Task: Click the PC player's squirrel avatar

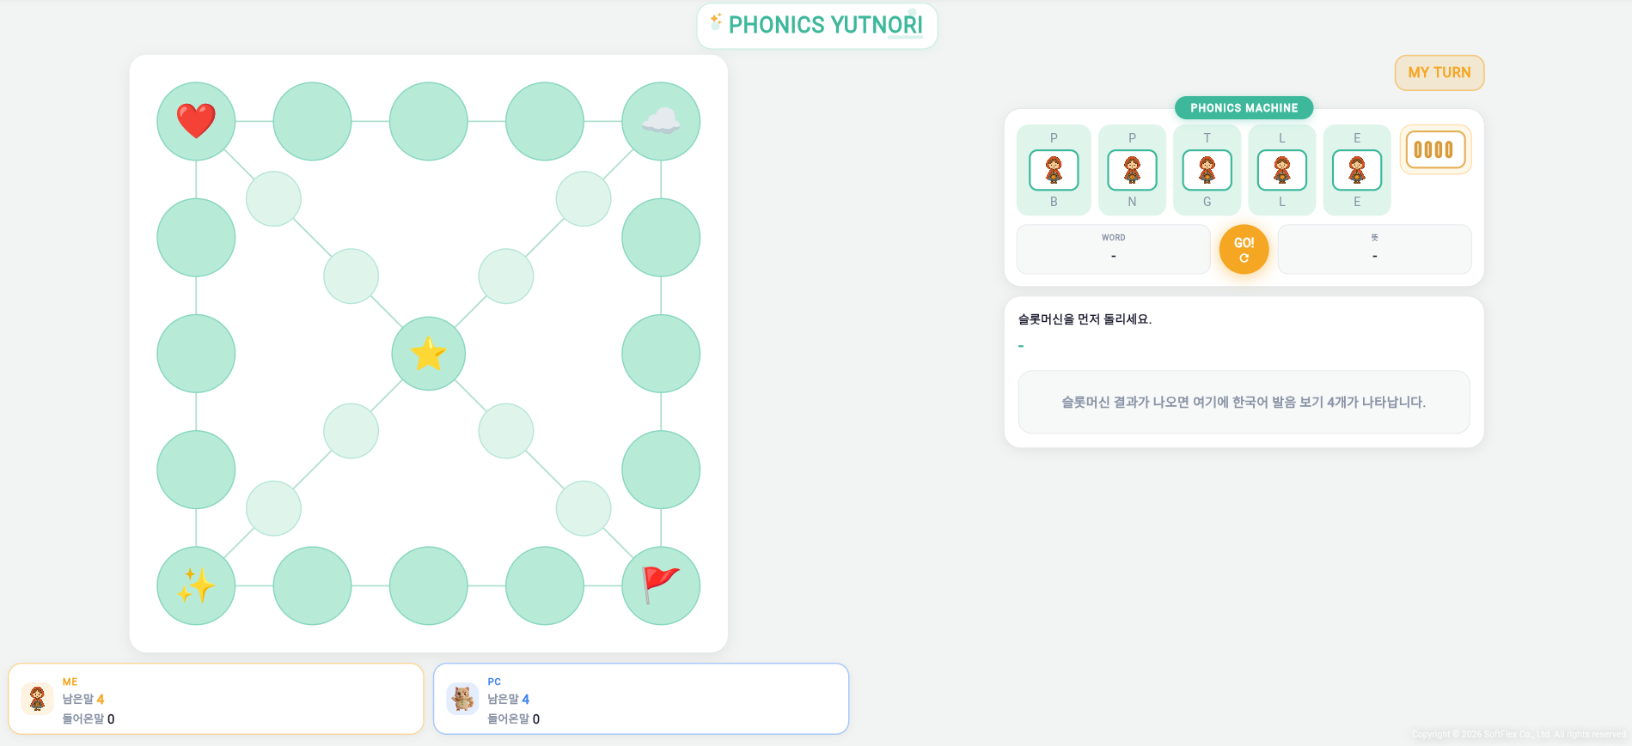Action: tap(462, 698)
